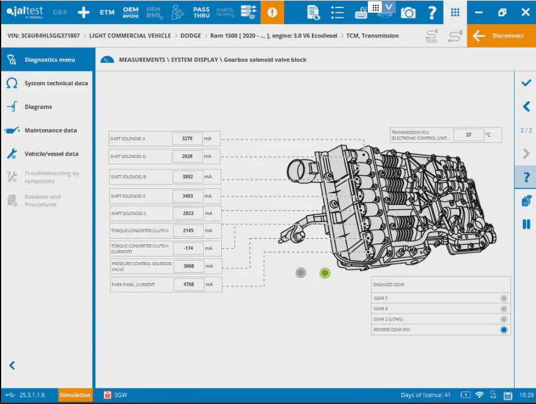Open System technical data menu
Image resolution: width=536 pixels, height=404 pixels.
click(x=55, y=84)
